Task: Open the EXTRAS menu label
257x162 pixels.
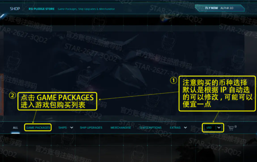Action: coord(175,127)
